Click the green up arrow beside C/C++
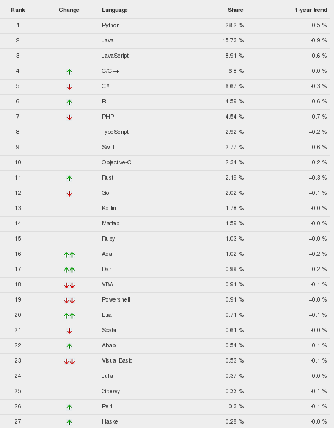The image size is (334, 428). pos(69,71)
